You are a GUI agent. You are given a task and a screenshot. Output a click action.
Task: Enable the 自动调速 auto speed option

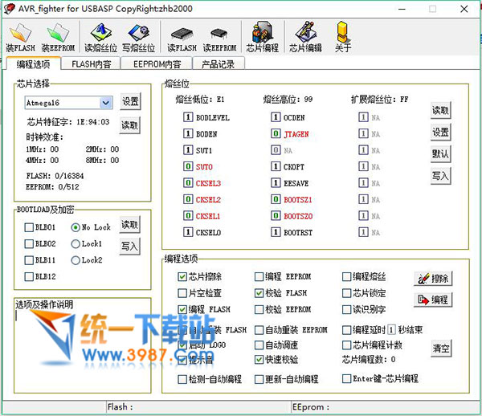pyautogui.click(x=259, y=345)
